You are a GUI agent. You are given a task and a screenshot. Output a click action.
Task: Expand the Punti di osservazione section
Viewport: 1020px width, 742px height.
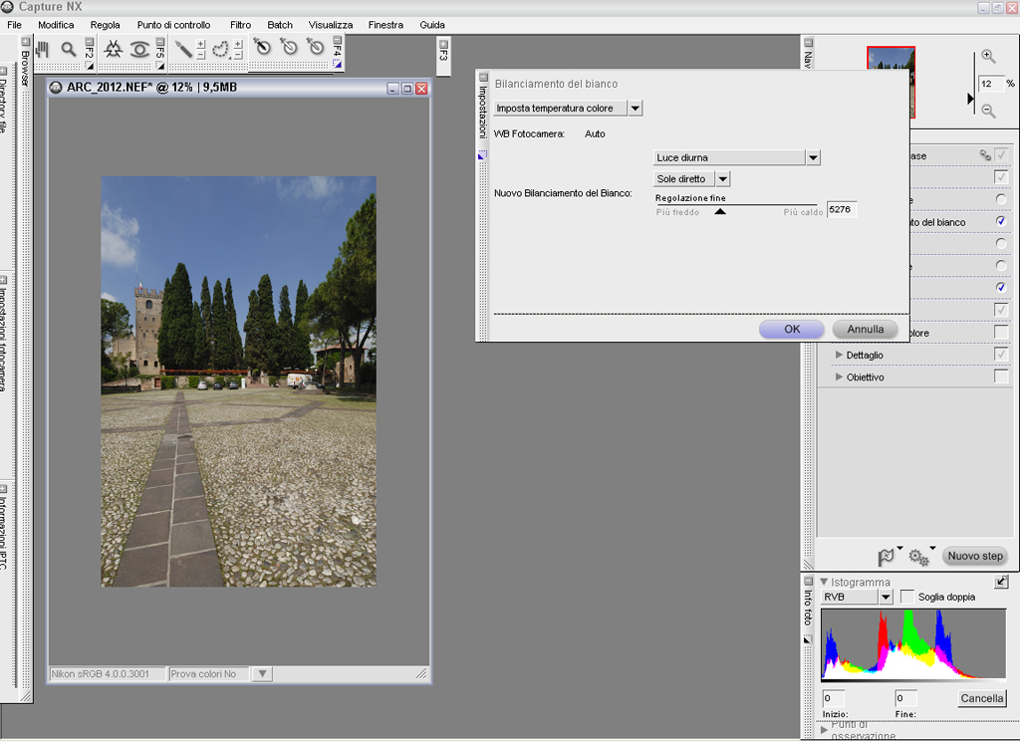[x=824, y=730]
